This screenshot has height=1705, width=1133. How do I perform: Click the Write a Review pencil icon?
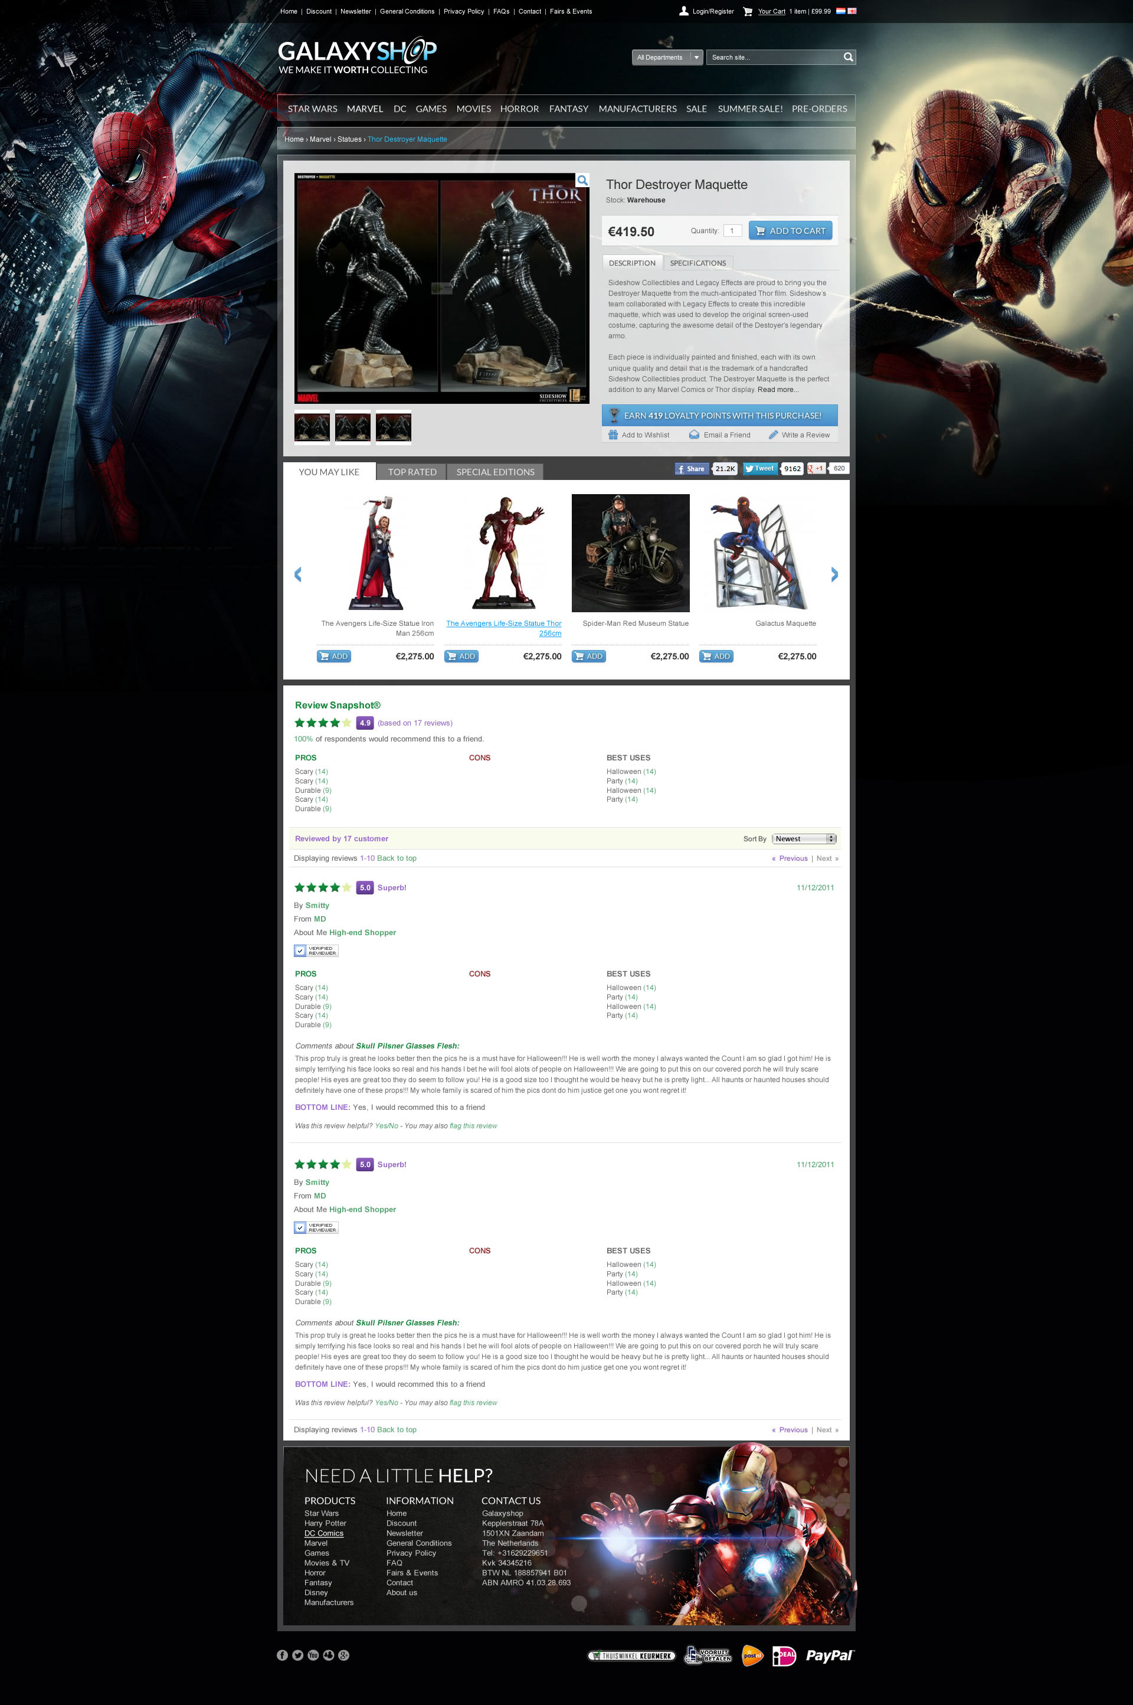point(773,435)
